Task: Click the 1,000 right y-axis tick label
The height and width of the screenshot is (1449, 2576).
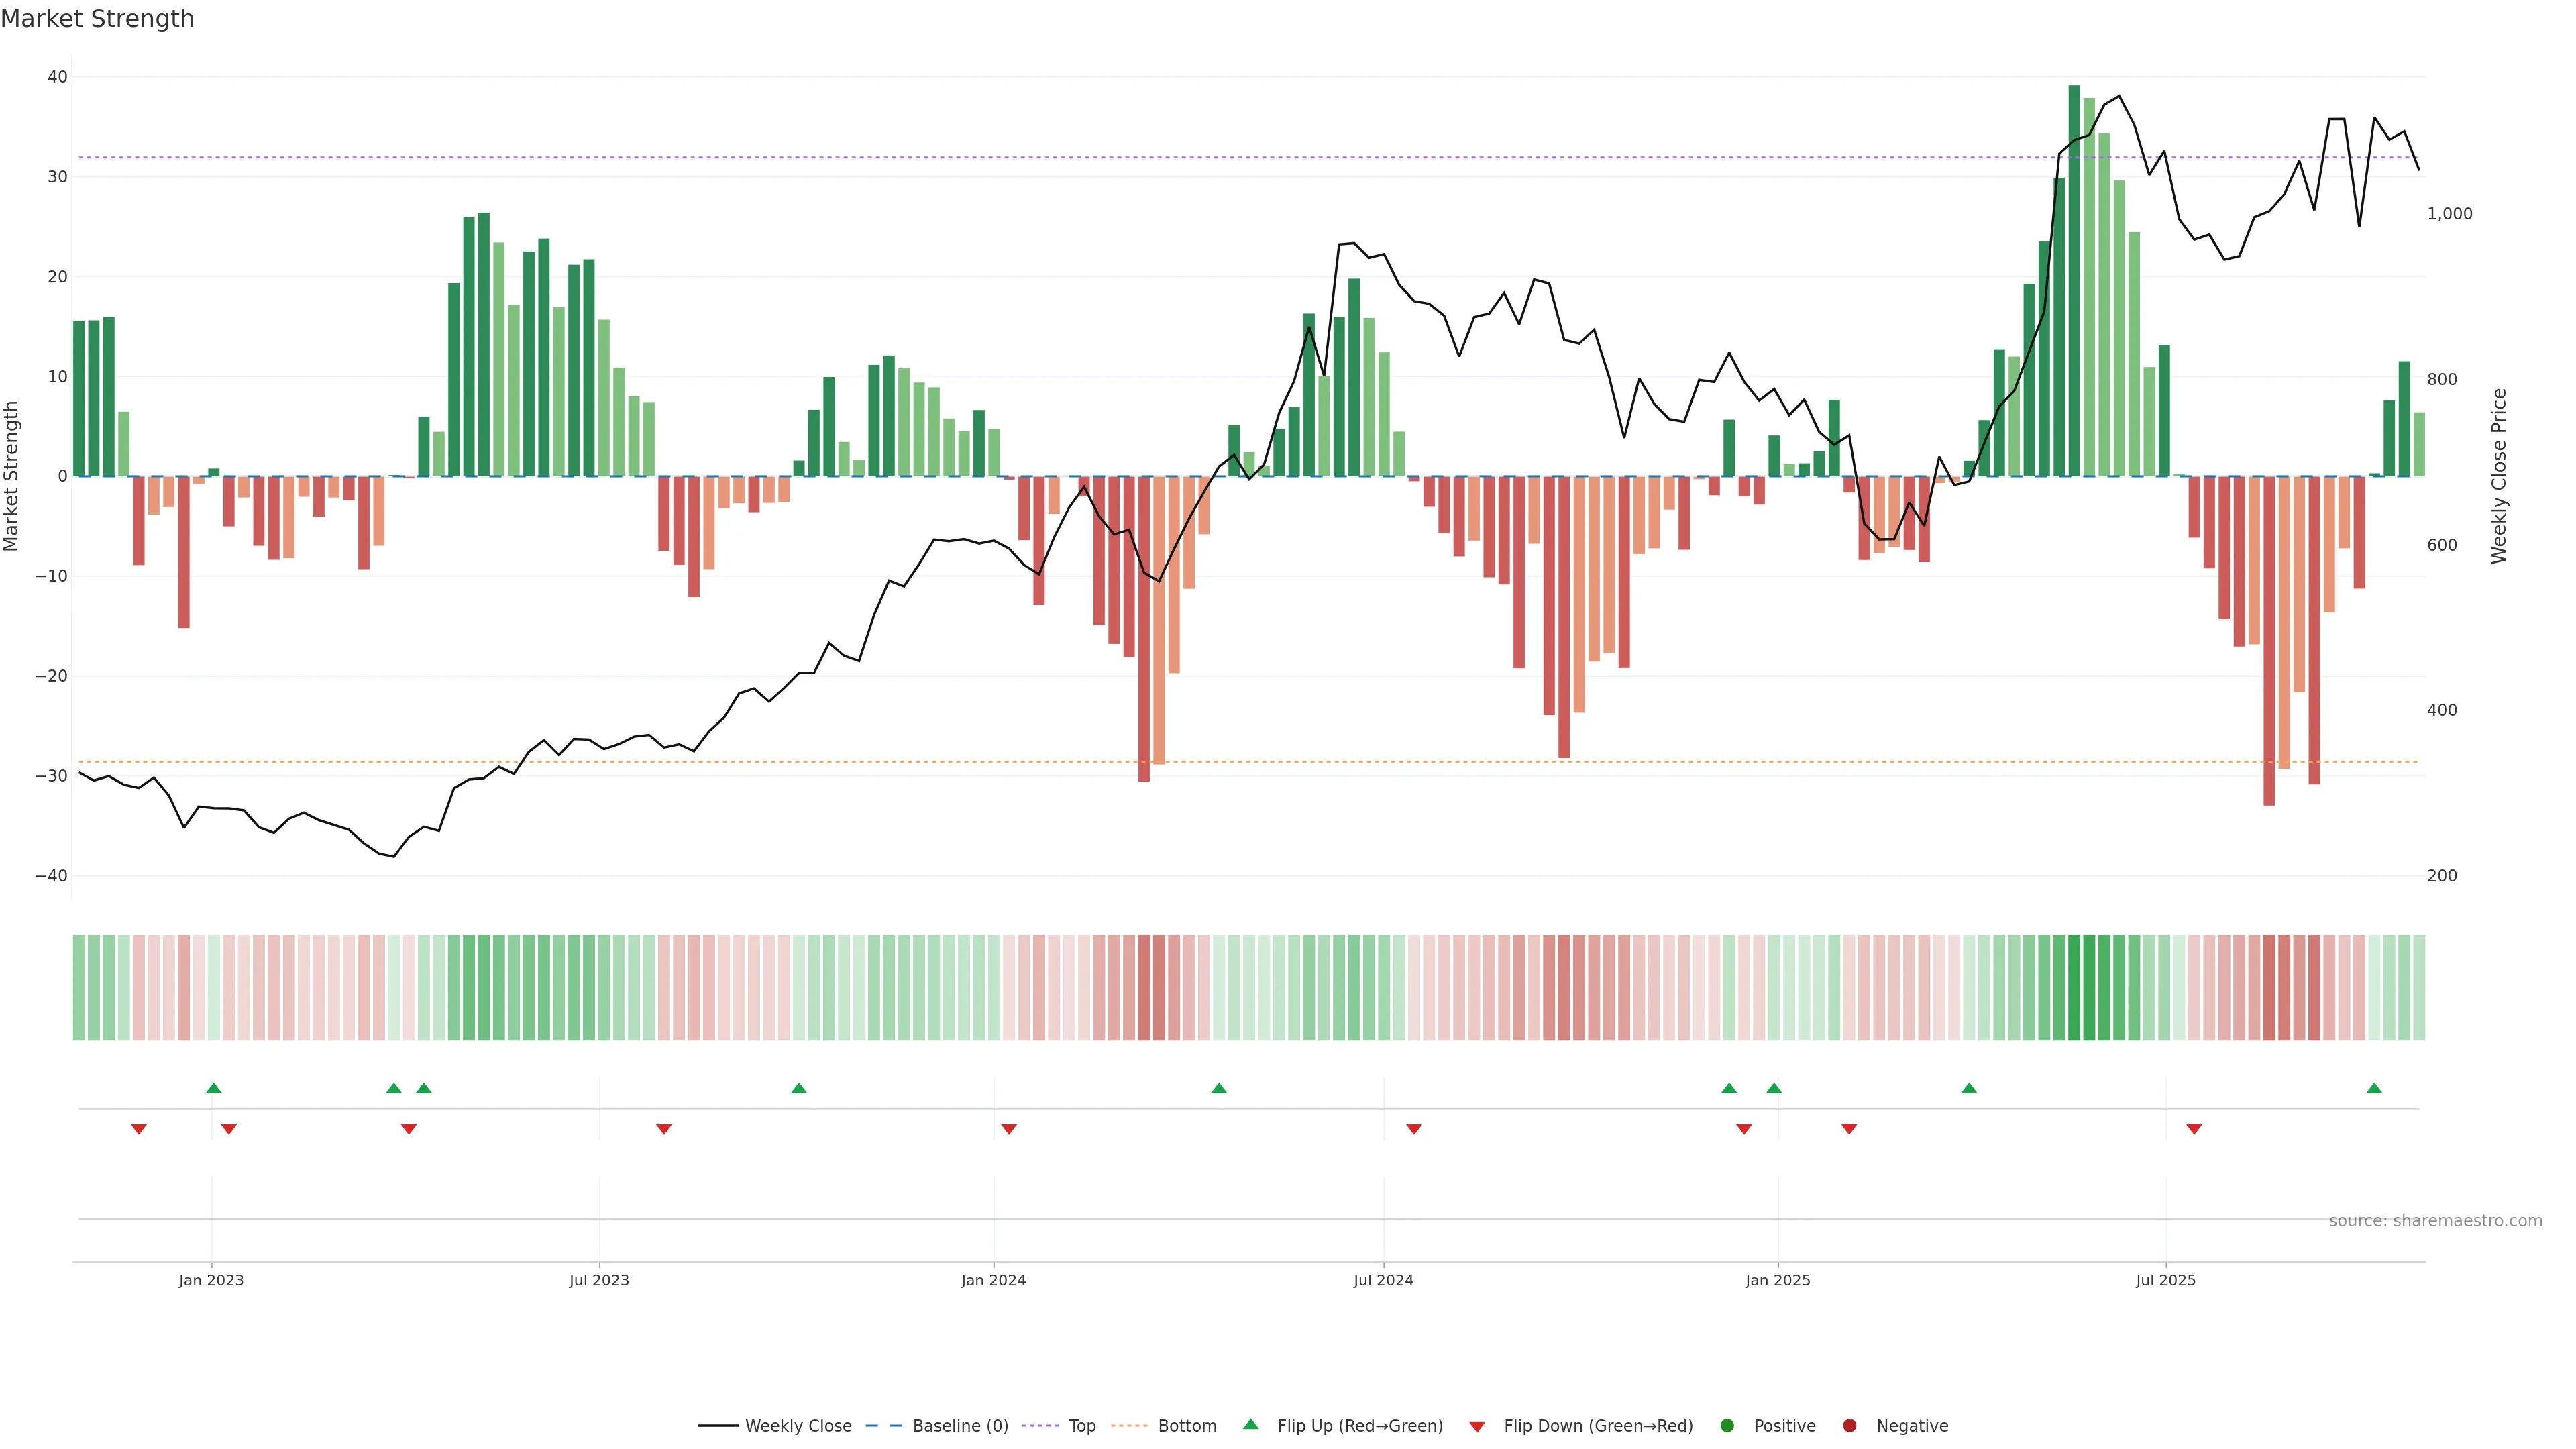Action: tap(2449, 214)
